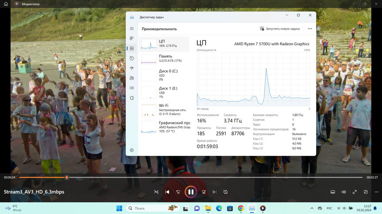Select the Wi-Fi performance item
Screen dimensions: 382x214
click(x=165, y=110)
